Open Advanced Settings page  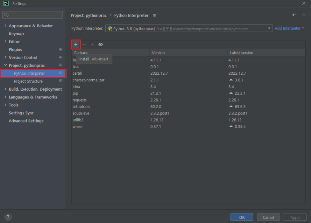(26, 121)
